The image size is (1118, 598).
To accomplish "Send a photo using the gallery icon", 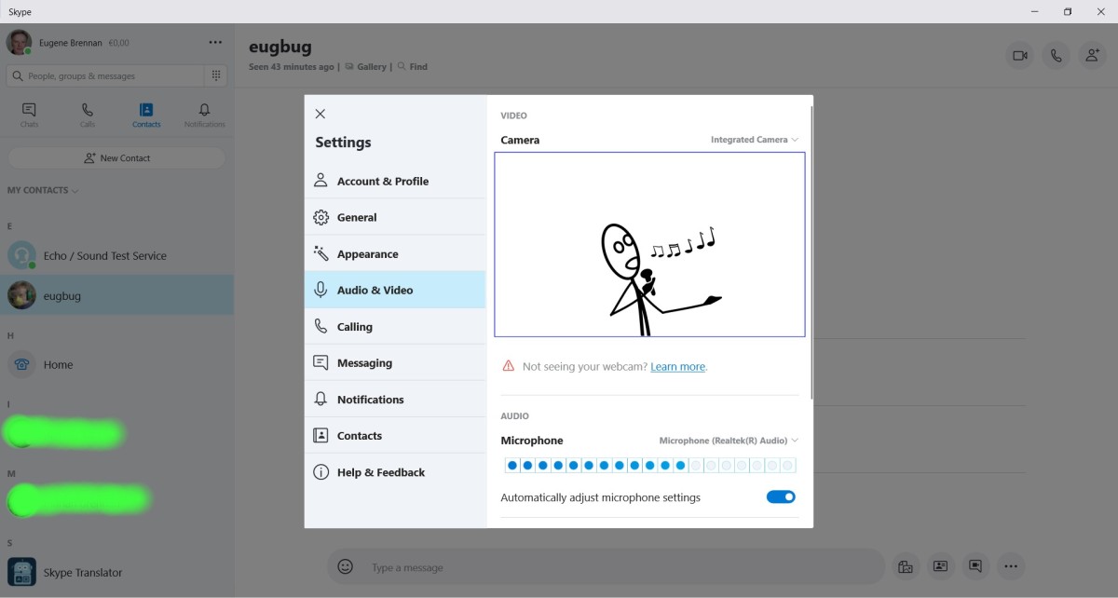I will (x=905, y=566).
